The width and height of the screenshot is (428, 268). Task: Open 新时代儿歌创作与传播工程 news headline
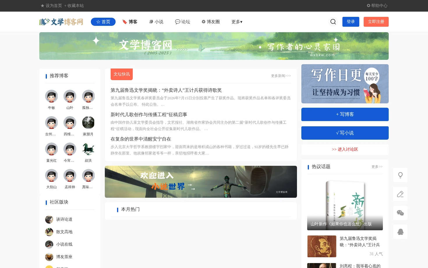[149, 115]
